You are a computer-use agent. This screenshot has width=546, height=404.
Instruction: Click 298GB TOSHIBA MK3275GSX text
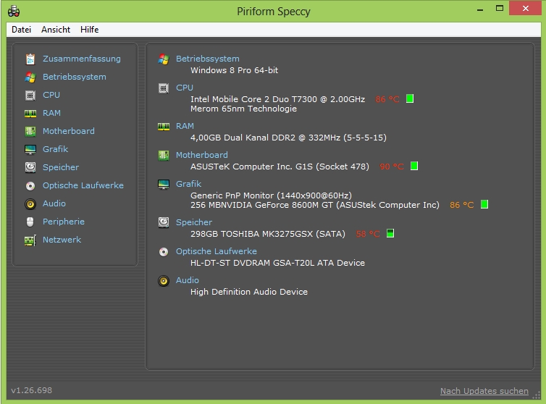click(268, 234)
